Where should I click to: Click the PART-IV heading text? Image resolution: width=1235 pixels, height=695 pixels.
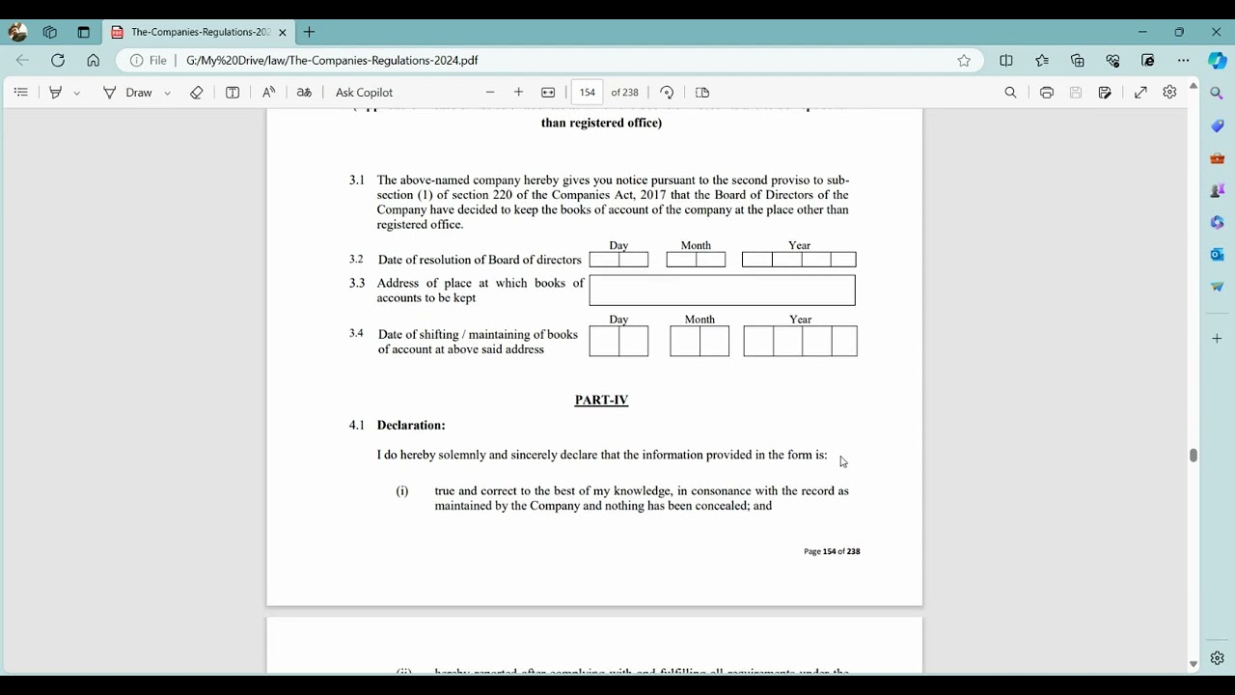coord(601,400)
